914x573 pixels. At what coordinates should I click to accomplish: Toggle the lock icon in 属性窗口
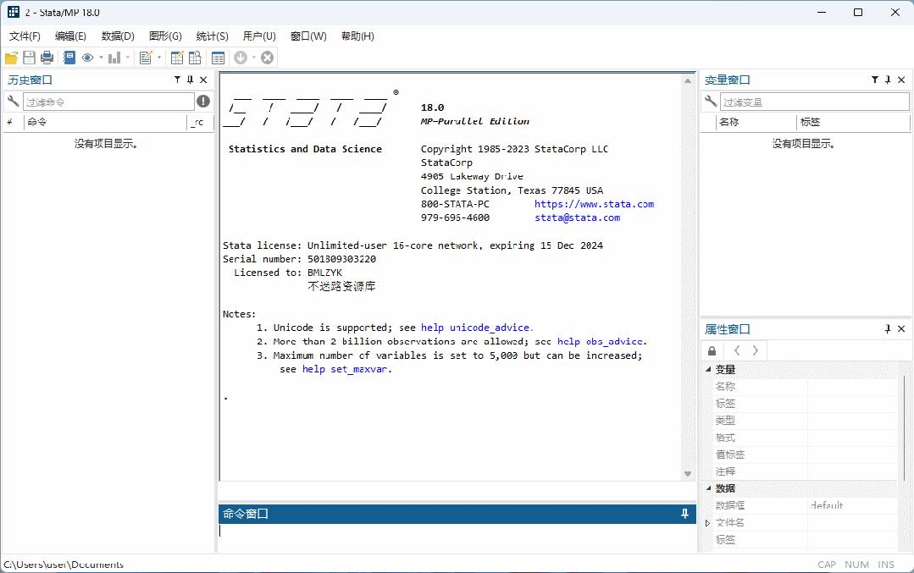pyautogui.click(x=712, y=350)
